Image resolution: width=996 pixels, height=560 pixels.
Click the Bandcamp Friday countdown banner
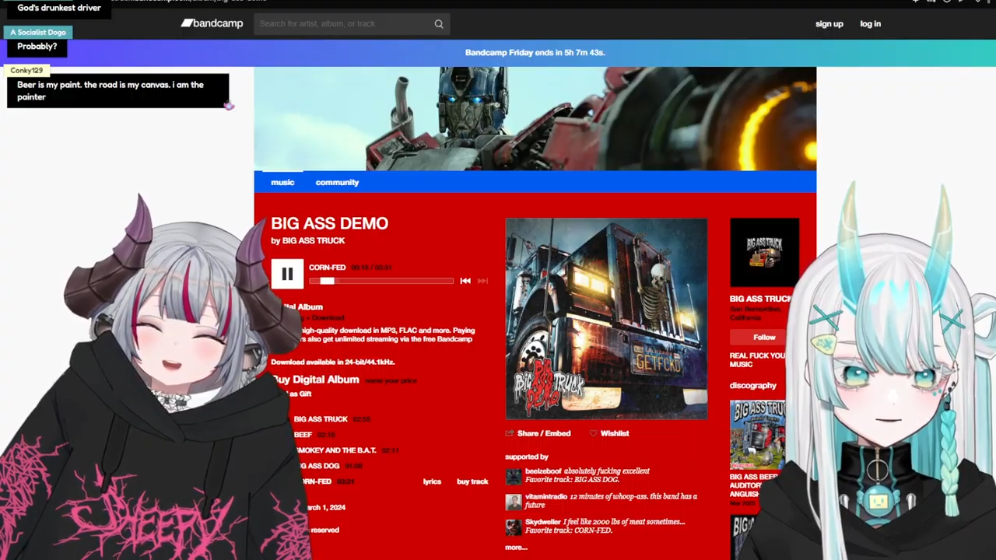click(535, 53)
